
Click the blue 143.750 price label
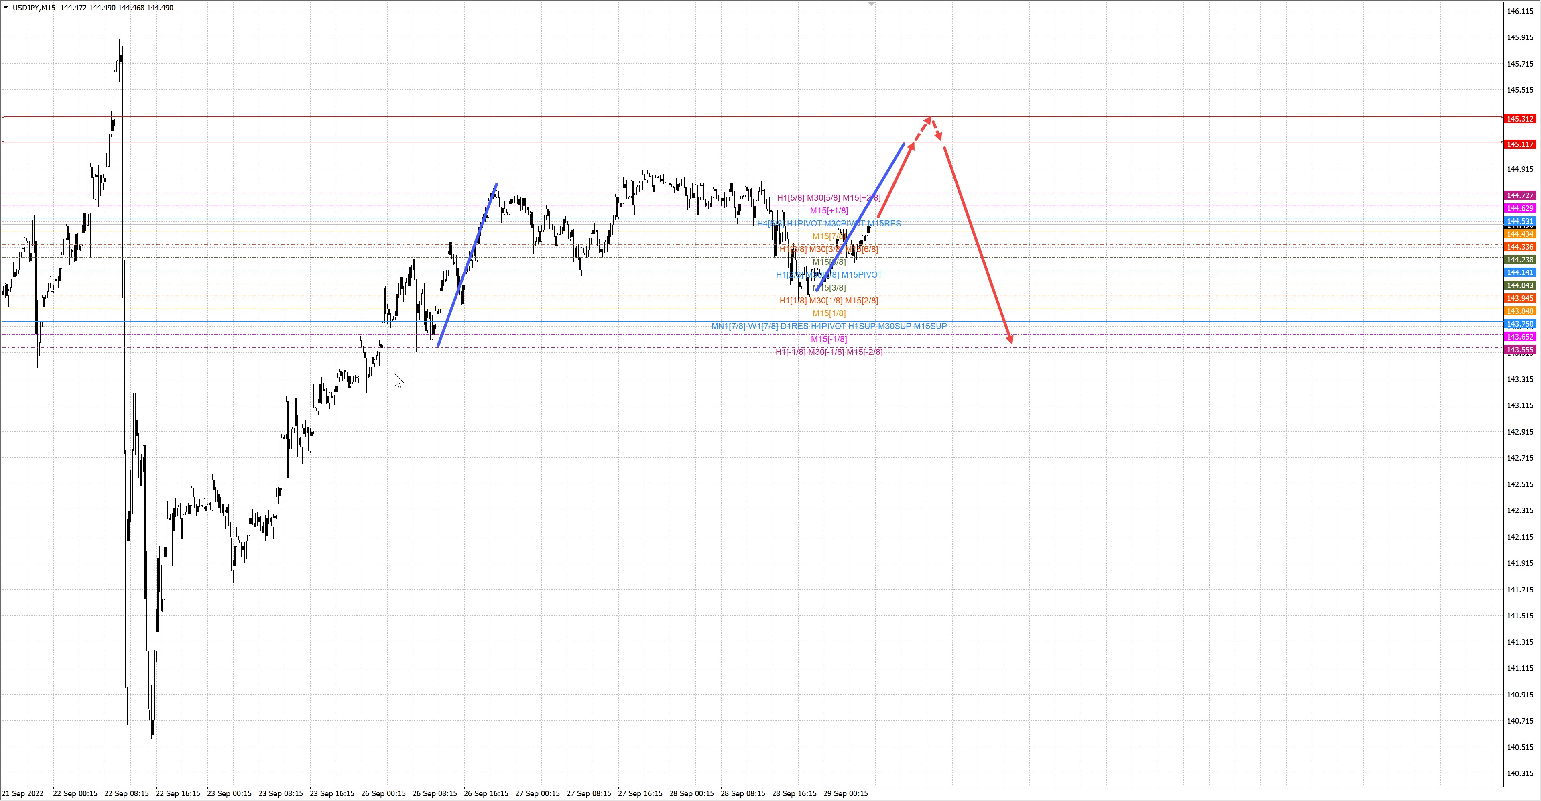coord(1519,324)
